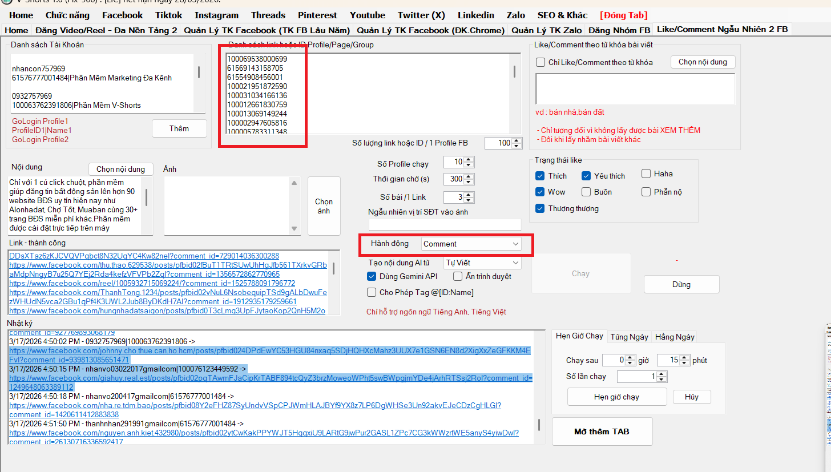Increase the Số Profile chạy value
Image resolution: width=831 pixels, height=472 pixels.
[469, 159]
